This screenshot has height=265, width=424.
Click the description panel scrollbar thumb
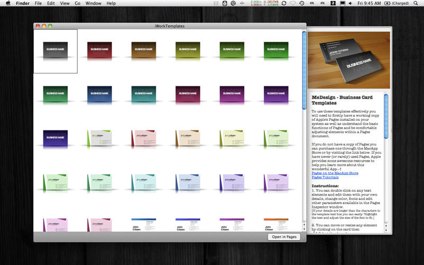(x=386, y=116)
